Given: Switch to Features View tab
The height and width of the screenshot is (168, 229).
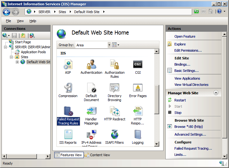Looking at the screenshot, I should pos(69,155).
